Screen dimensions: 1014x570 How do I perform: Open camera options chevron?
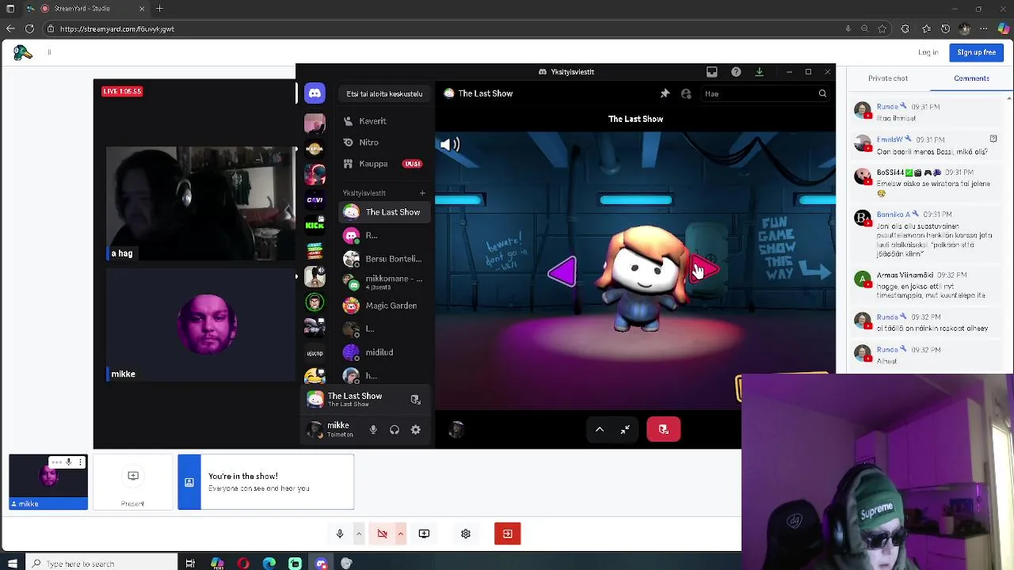point(400,534)
